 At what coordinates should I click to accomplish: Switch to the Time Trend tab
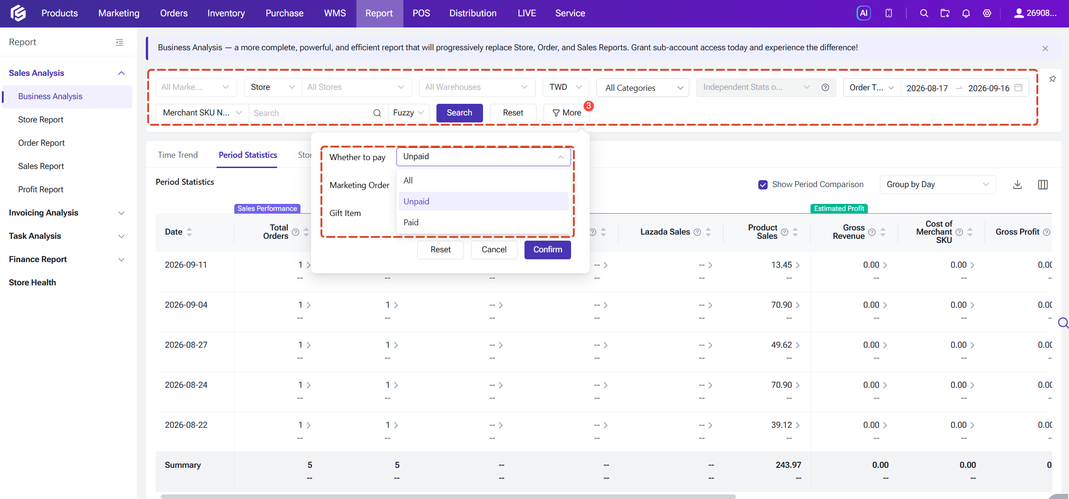click(x=177, y=155)
